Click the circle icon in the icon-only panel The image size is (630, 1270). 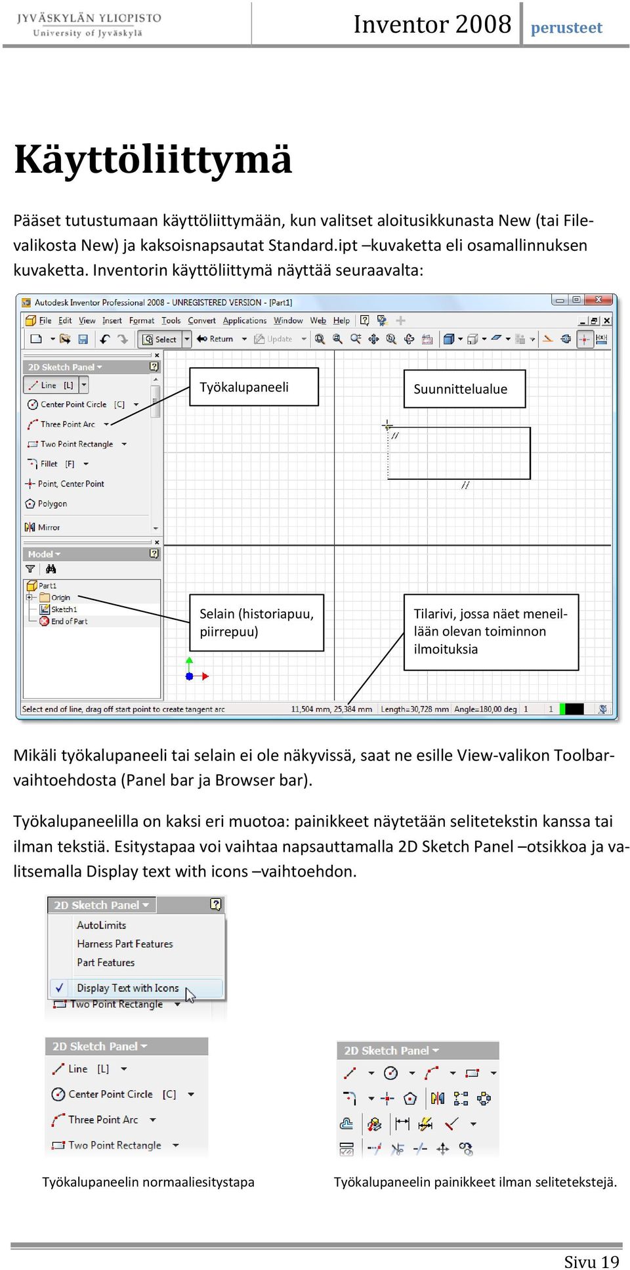(390, 1073)
